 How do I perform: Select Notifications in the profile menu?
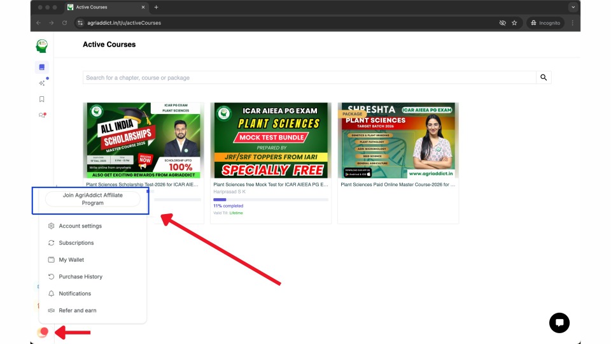[x=75, y=294]
